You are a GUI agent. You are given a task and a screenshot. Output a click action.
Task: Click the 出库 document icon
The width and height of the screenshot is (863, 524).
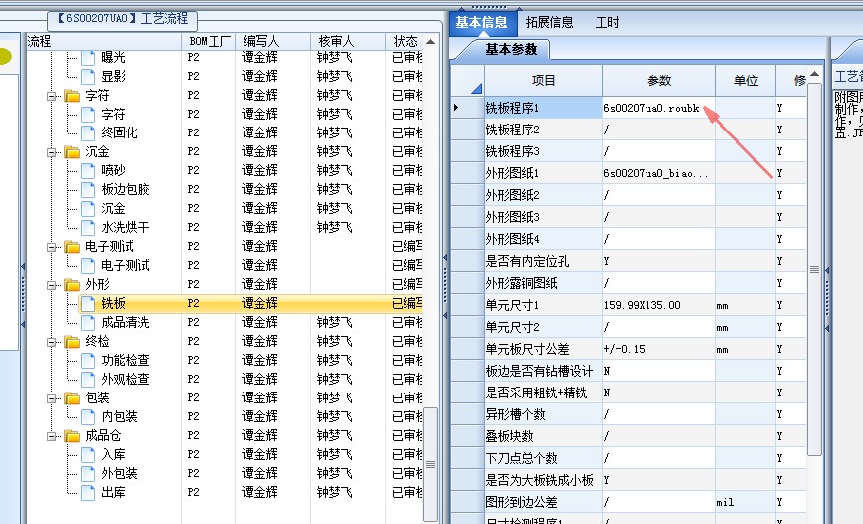click(x=88, y=493)
